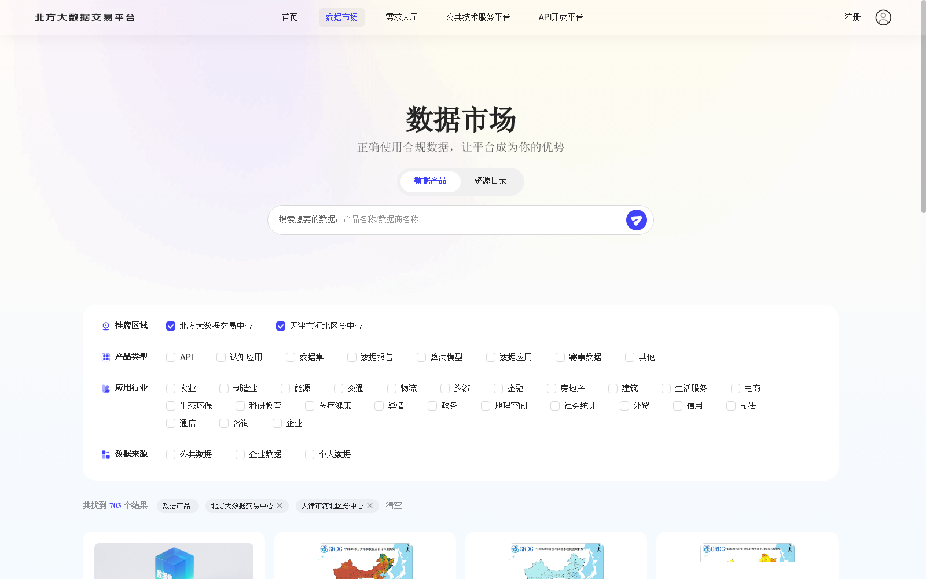This screenshot has height=579, width=926.
Task: Click the 应用行业 section icon
Action: [105, 388]
